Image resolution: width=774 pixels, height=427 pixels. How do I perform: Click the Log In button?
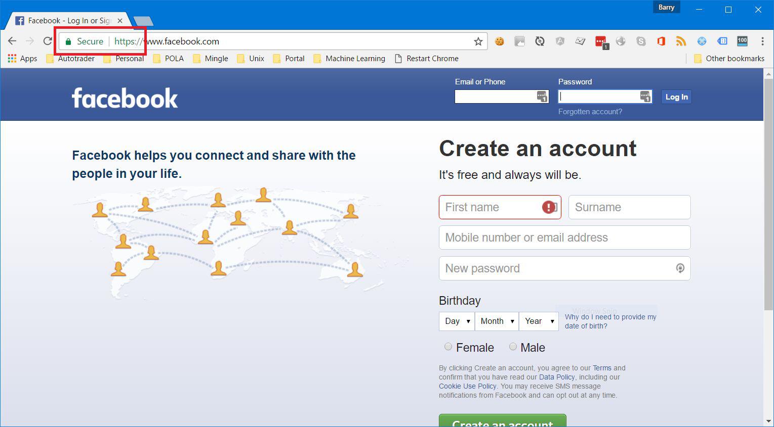676,97
